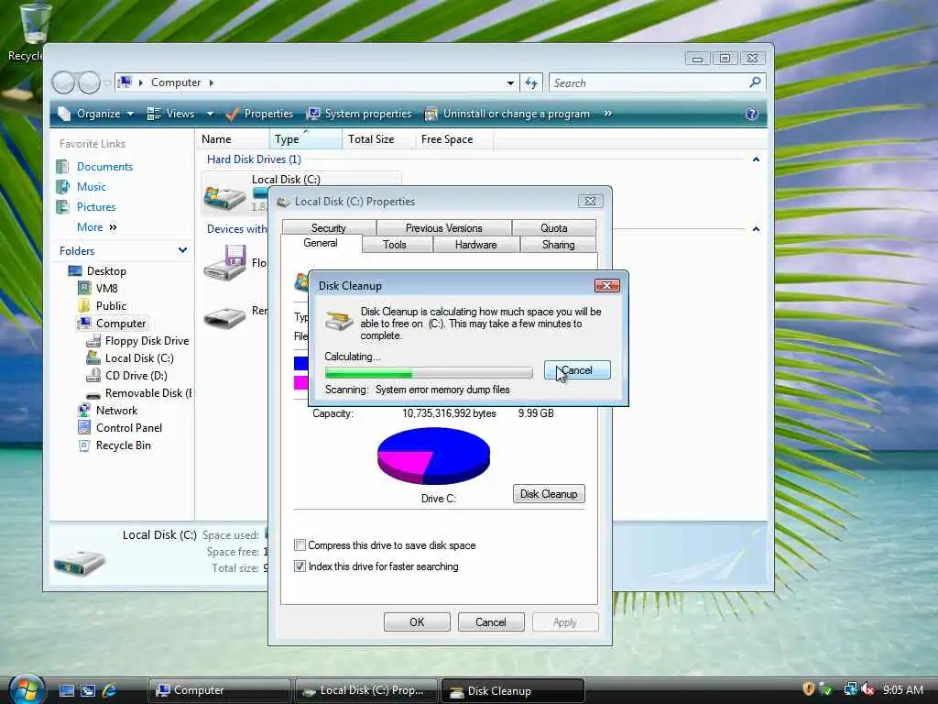Click the Search field in Explorer
The width and height of the screenshot is (938, 704).
[649, 82]
